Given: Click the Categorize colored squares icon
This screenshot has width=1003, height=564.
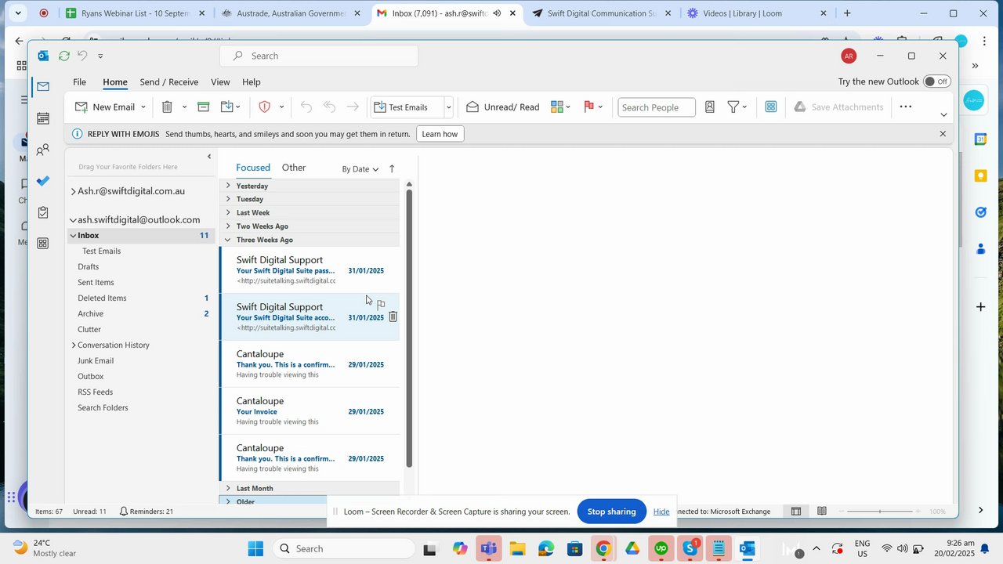Looking at the screenshot, I should click(x=557, y=107).
